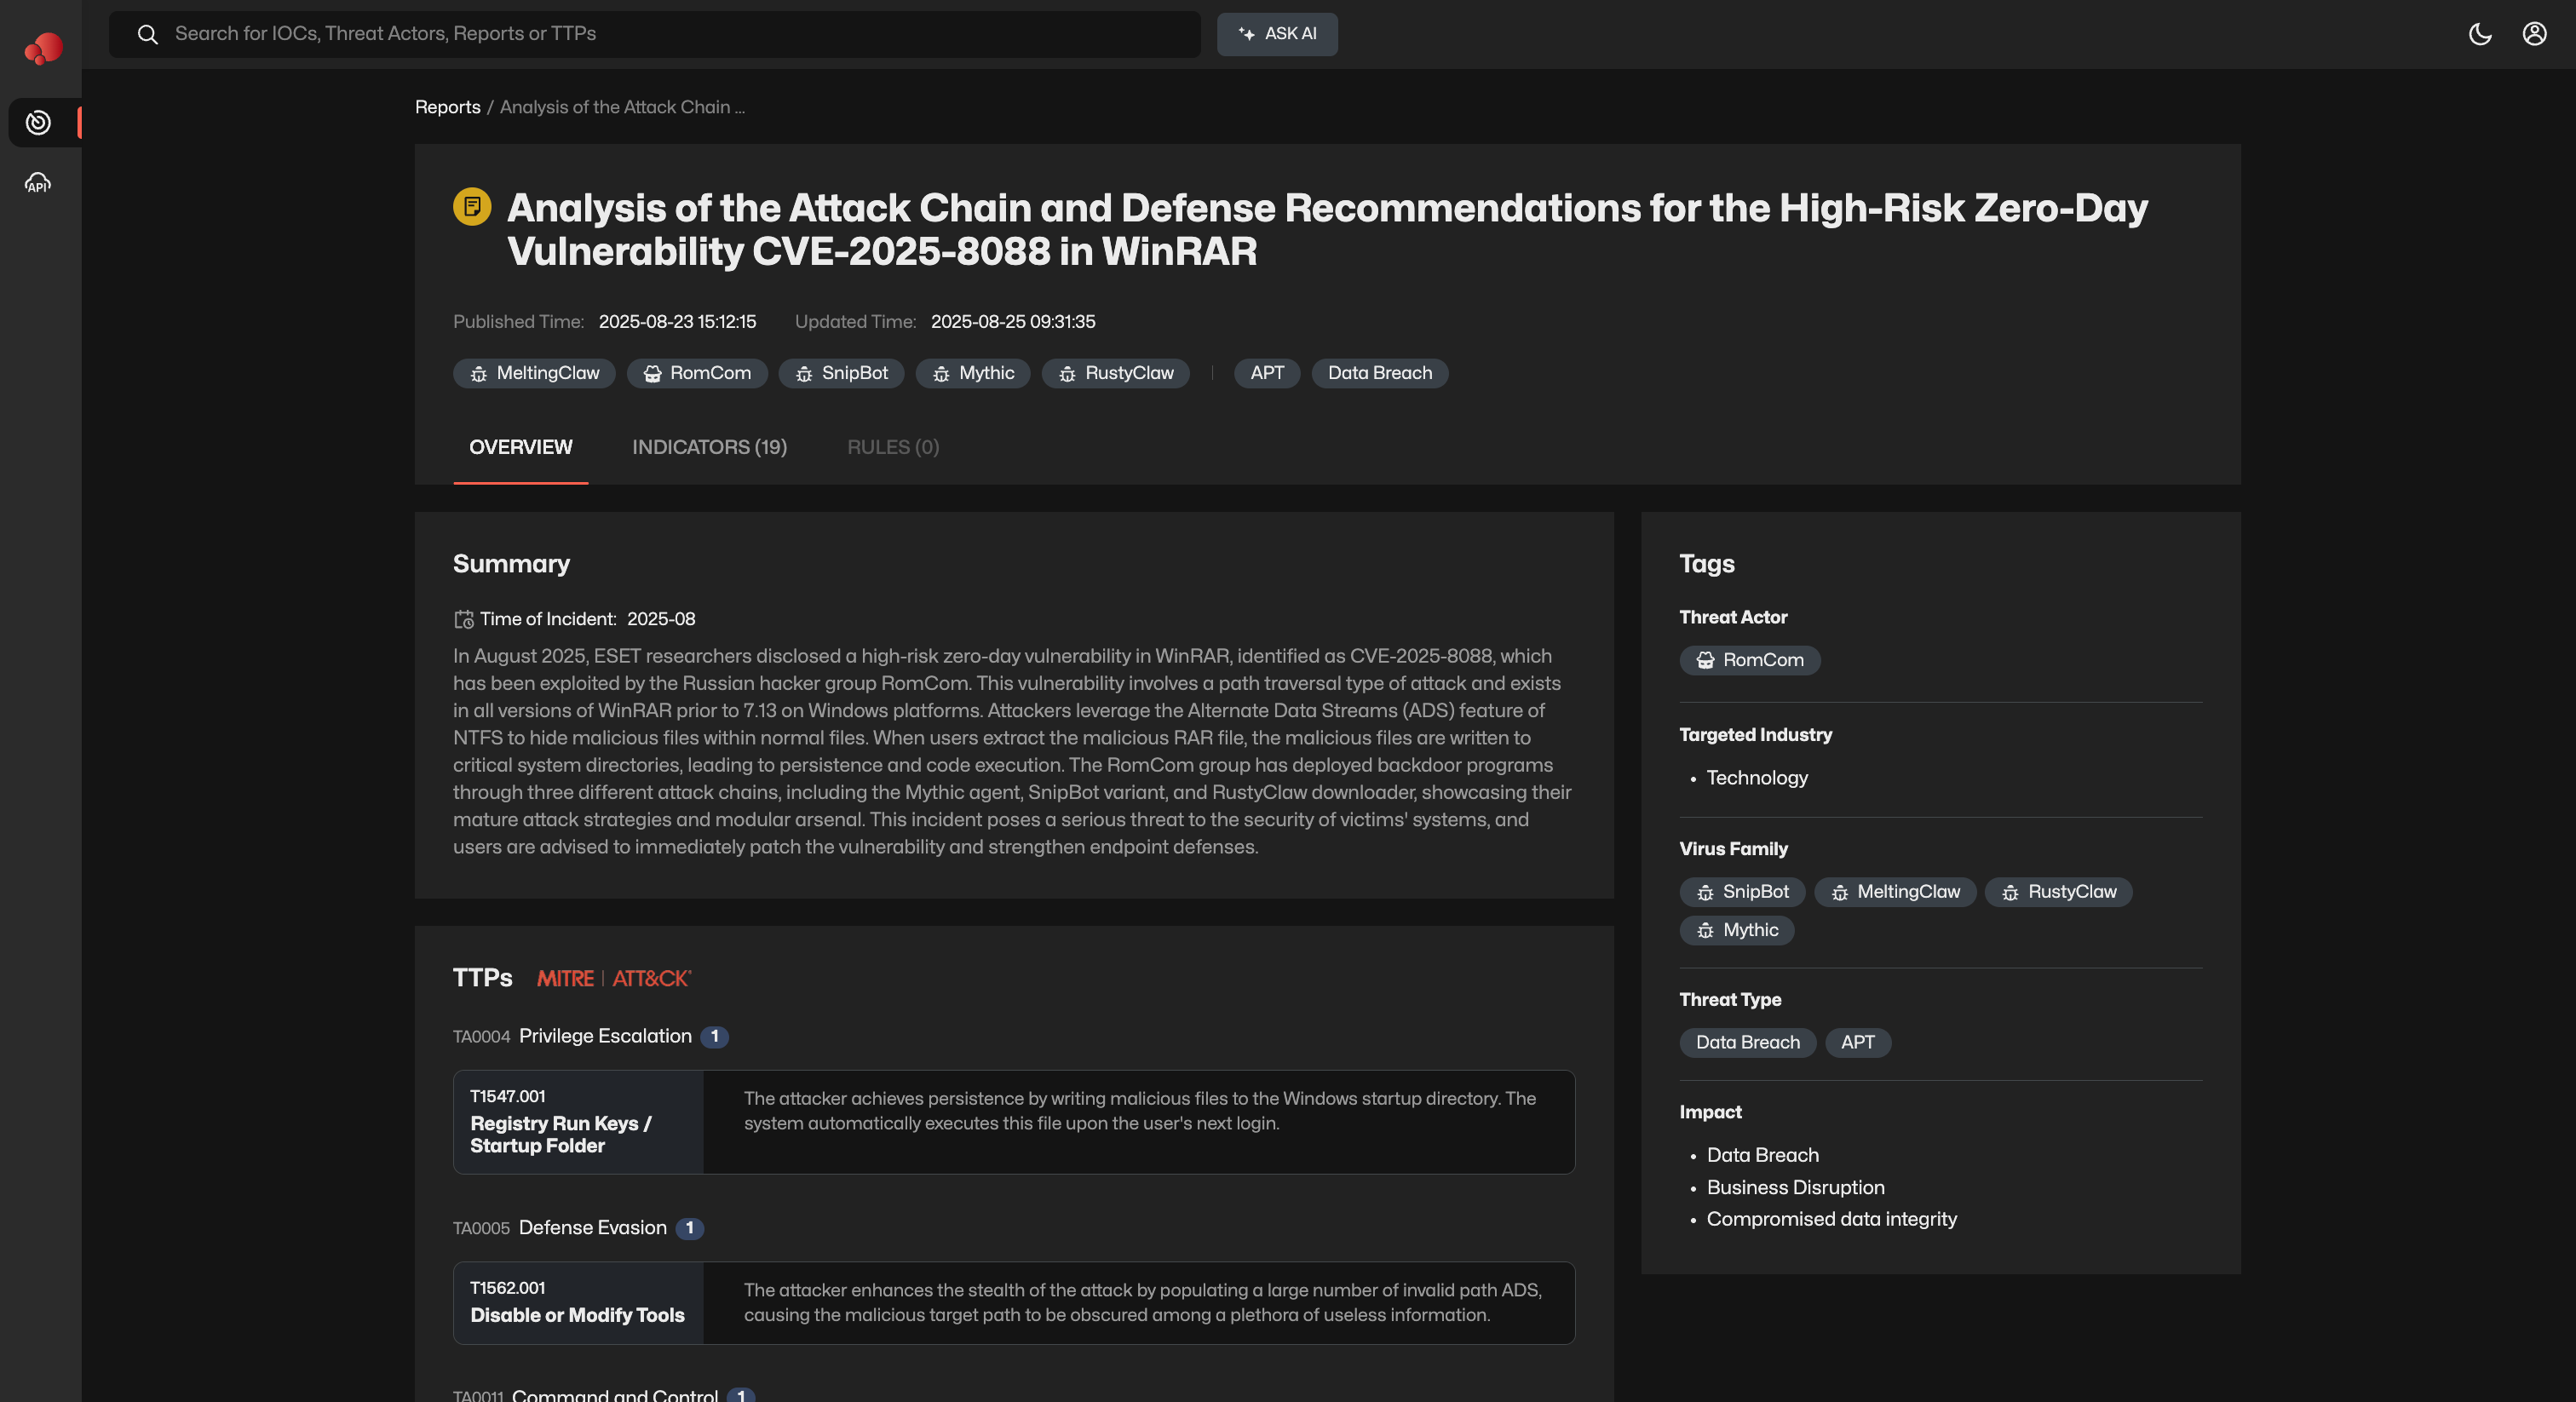Open the RULES (0) tab
Viewport: 2576px width, 1402px height.
pos(892,447)
